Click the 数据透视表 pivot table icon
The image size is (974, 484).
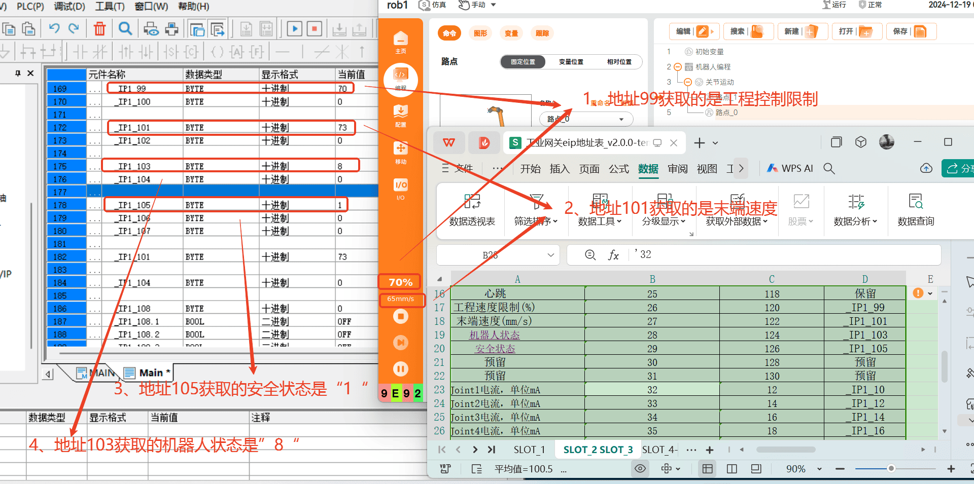[x=472, y=209]
